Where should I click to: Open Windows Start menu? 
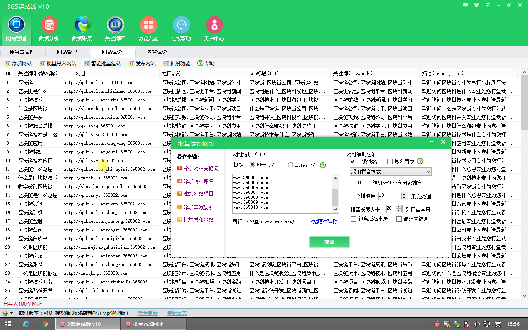pyautogui.click(x=8, y=324)
